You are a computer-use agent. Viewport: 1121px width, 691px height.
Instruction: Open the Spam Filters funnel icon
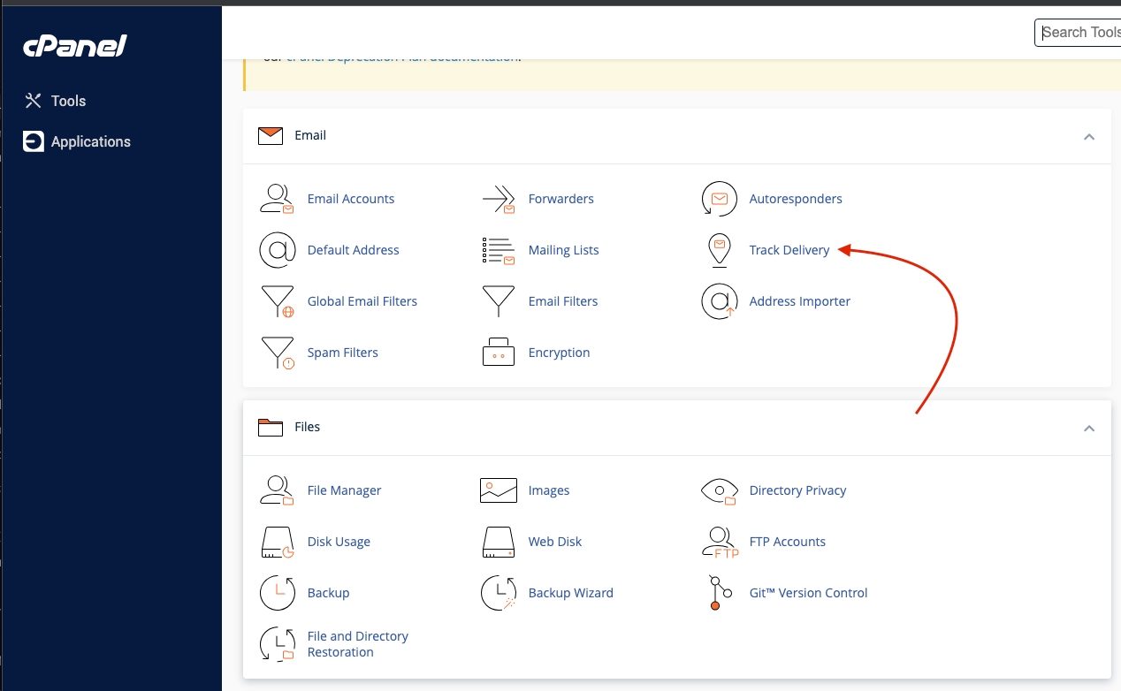click(x=277, y=353)
